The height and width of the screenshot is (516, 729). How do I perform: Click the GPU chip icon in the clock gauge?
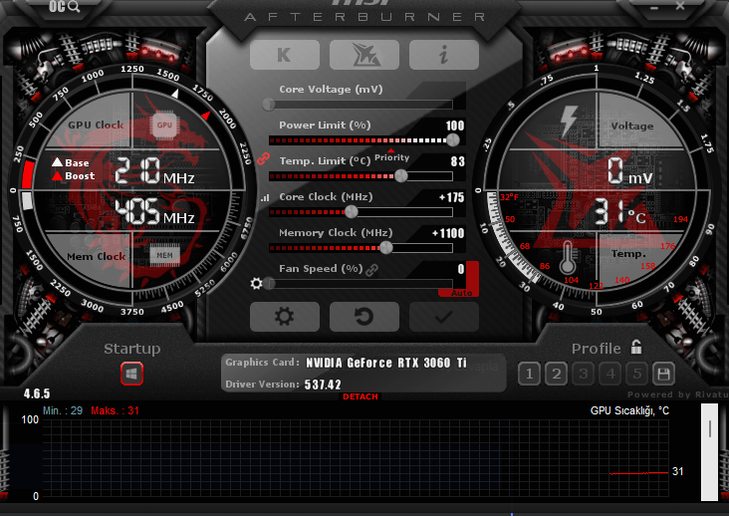pos(164,125)
